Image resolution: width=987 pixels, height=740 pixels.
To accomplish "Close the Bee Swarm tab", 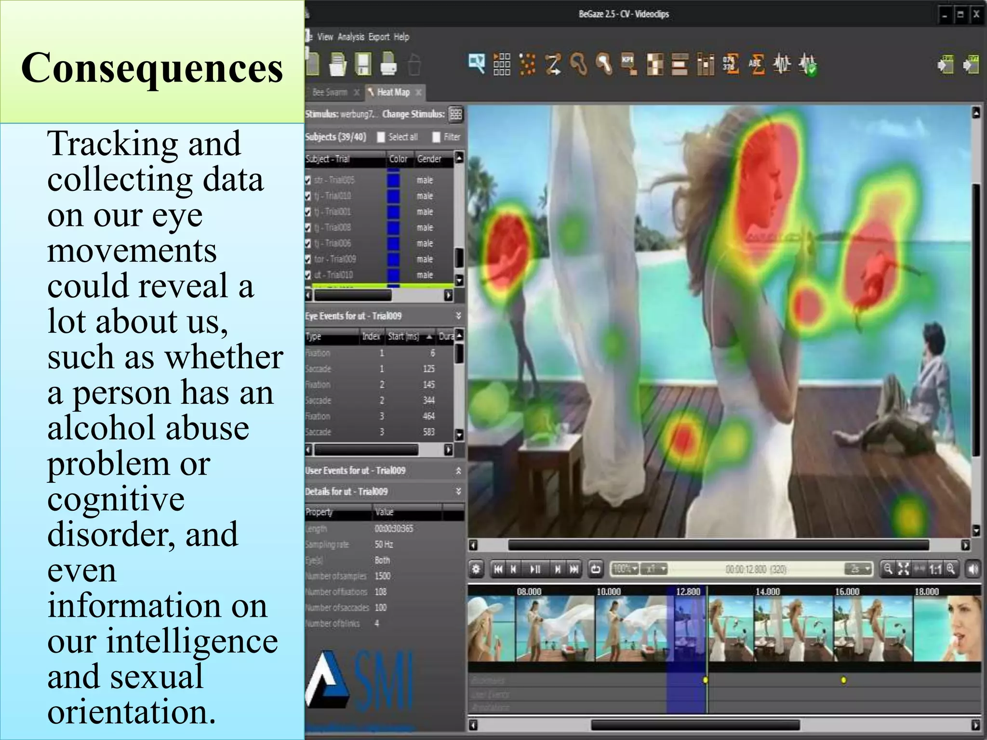I will [x=356, y=92].
